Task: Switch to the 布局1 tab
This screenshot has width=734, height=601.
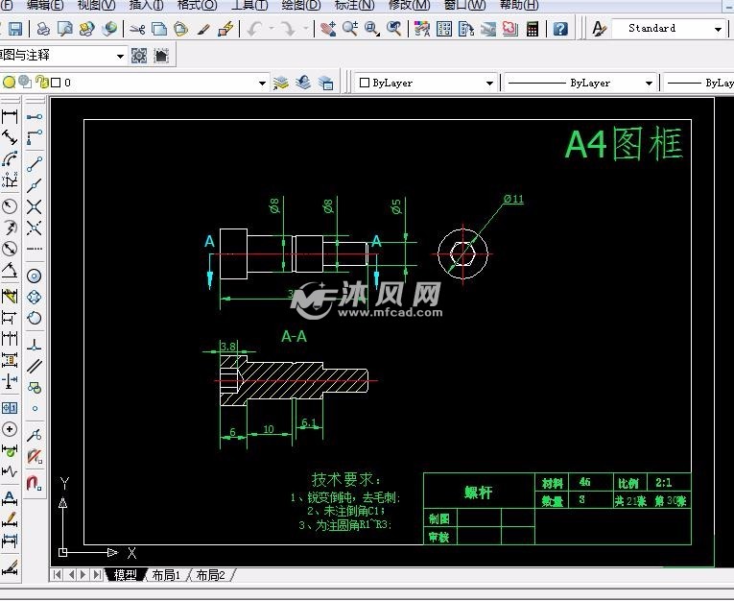Action: click(x=166, y=575)
